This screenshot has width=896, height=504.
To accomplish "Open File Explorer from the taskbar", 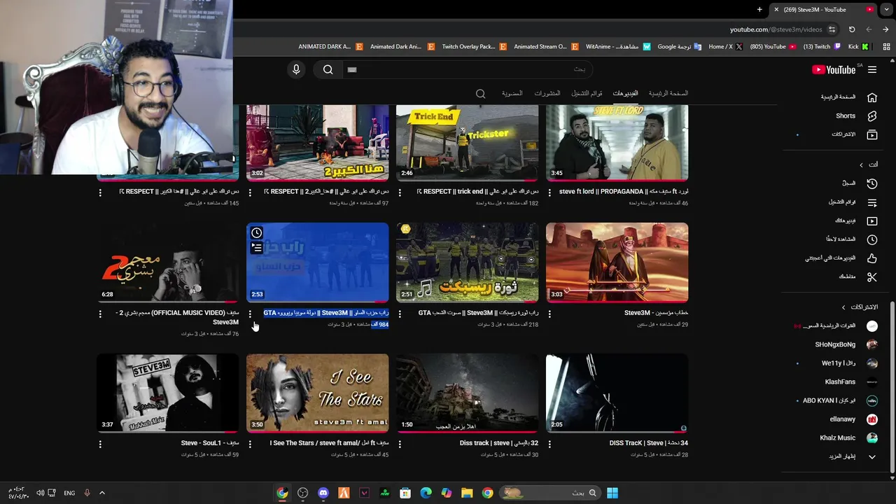I will pyautogui.click(x=467, y=493).
